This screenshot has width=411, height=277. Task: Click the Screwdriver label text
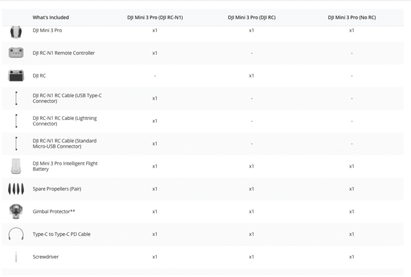(45, 257)
